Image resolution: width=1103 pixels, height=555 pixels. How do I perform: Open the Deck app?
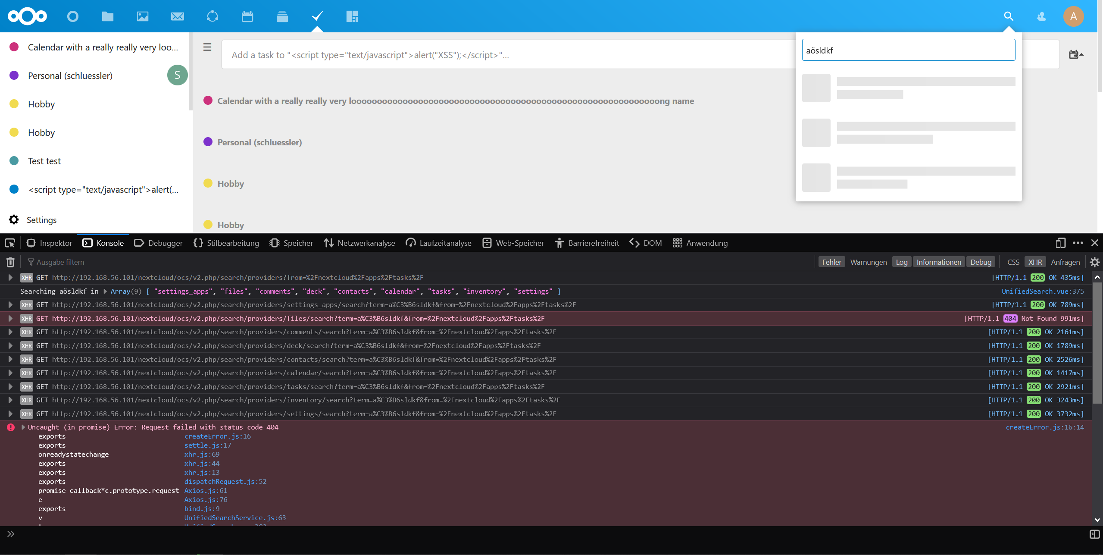[281, 16]
